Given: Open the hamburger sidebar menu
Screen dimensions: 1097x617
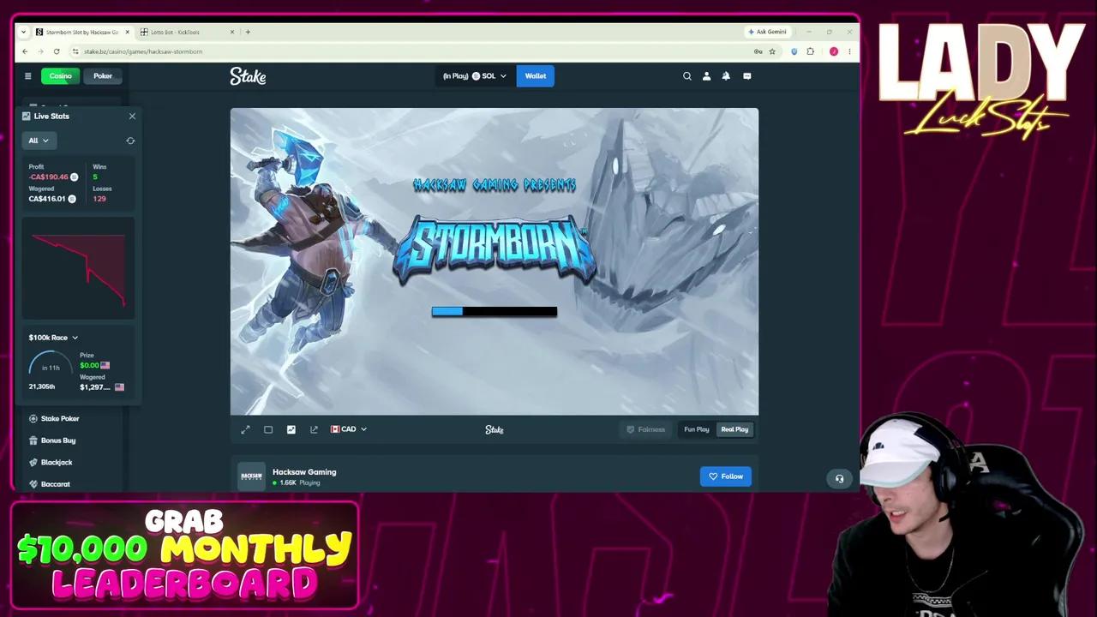Looking at the screenshot, I should [x=27, y=76].
